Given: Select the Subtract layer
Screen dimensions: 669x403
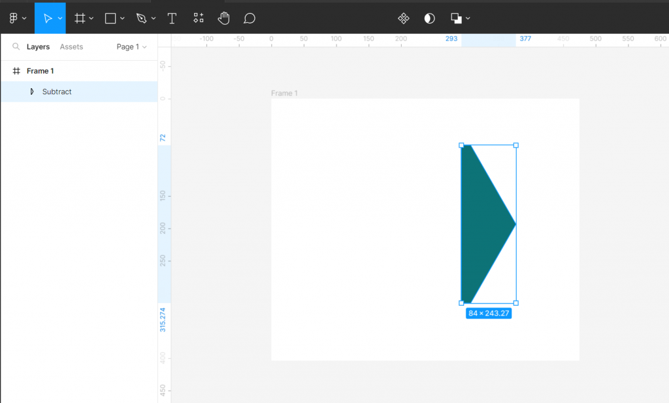Looking at the screenshot, I should [56, 91].
